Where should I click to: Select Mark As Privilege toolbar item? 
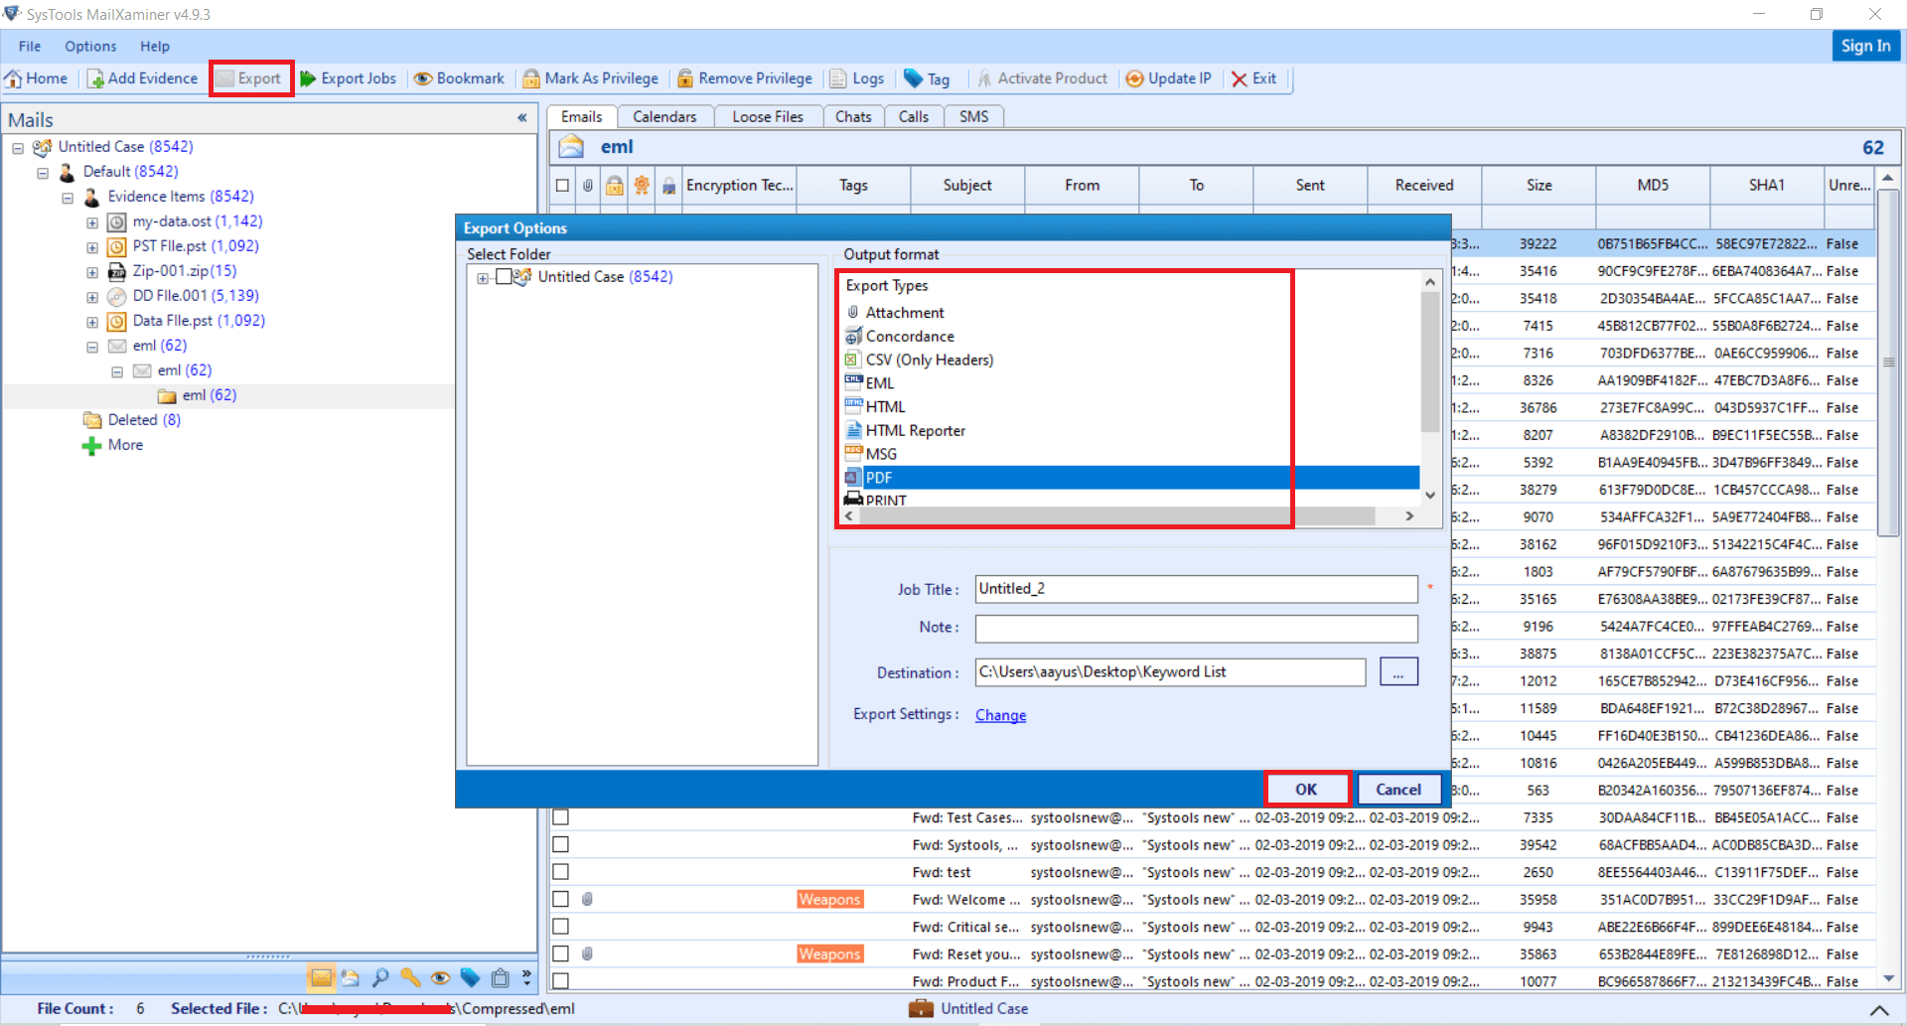tap(591, 78)
